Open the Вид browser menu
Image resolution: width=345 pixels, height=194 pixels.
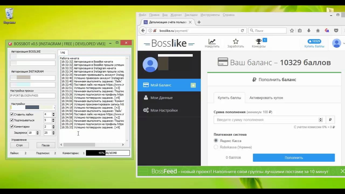point(165,15)
